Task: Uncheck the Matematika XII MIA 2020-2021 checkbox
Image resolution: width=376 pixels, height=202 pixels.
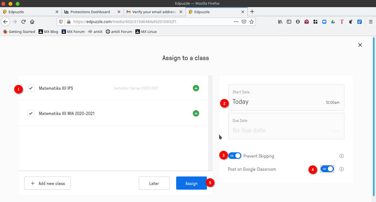Action: pos(31,113)
